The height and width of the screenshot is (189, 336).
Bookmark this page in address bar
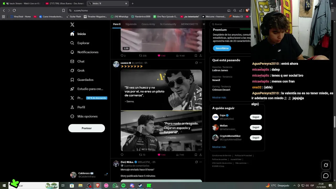(x=64, y=10)
